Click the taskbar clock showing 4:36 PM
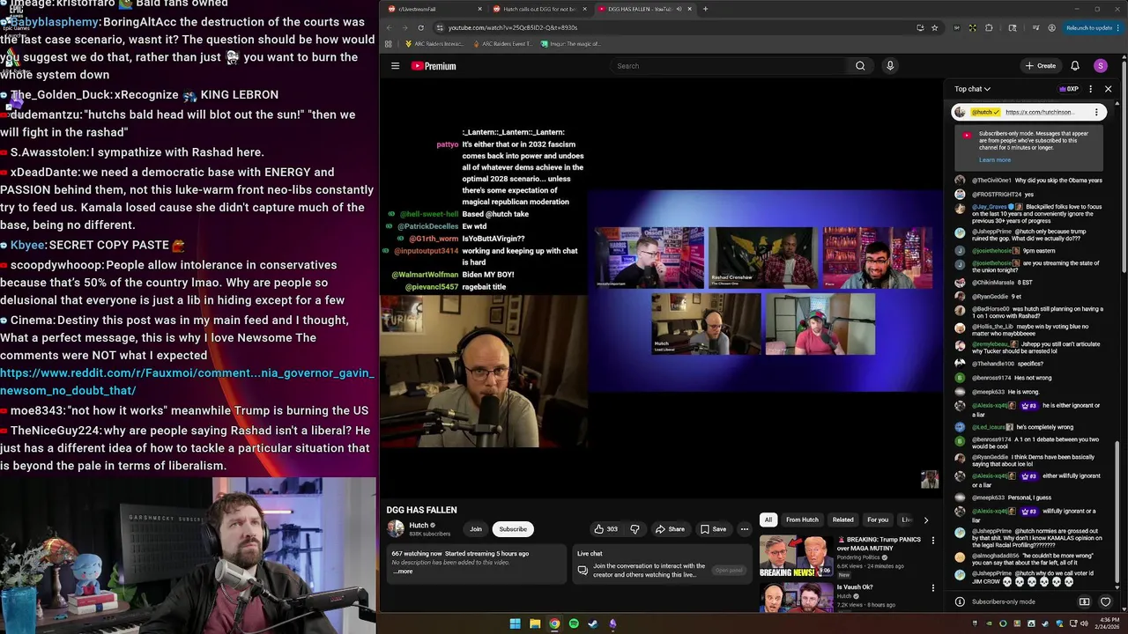This screenshot has width=1128, height=634. click(1107, 623)
